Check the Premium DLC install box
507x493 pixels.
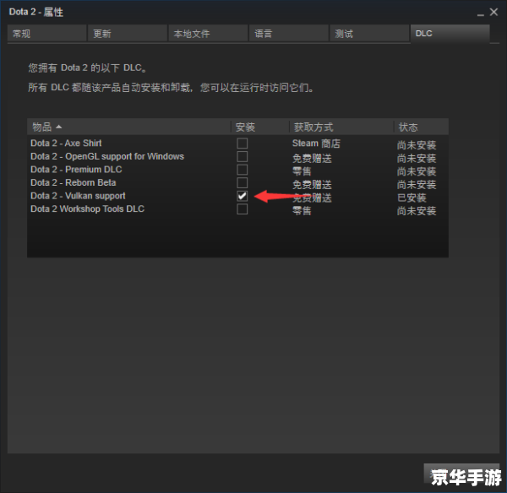(x=243, y=170)
